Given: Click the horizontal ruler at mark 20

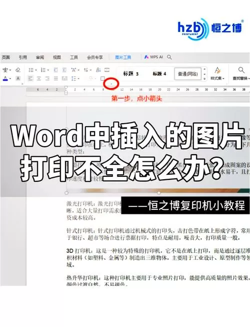Looking at the screenshot, I should point(159,90).
